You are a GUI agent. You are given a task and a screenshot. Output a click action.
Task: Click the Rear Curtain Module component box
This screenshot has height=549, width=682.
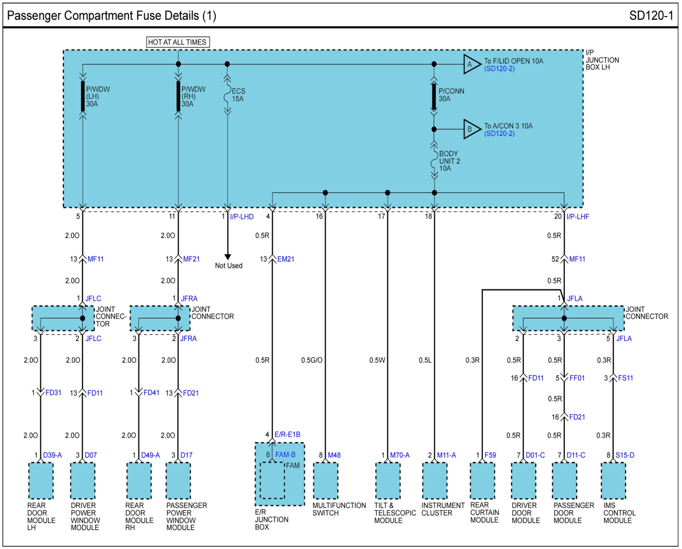[482, 481]
